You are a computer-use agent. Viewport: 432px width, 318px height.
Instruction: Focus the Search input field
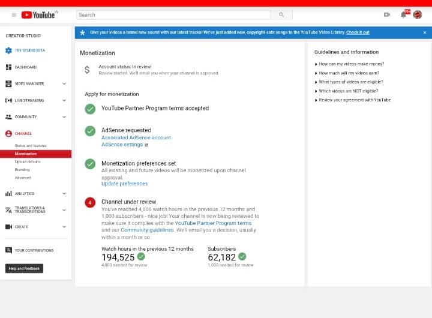[x=173, y=15]
